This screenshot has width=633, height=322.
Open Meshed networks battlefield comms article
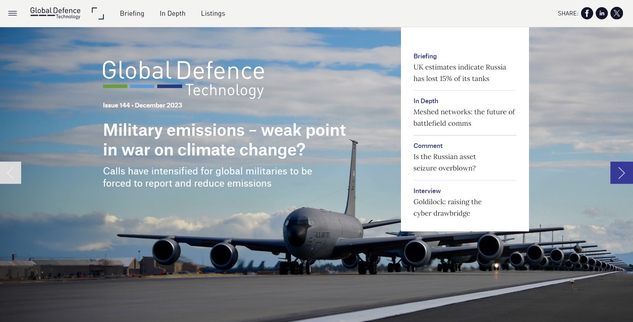464,117
